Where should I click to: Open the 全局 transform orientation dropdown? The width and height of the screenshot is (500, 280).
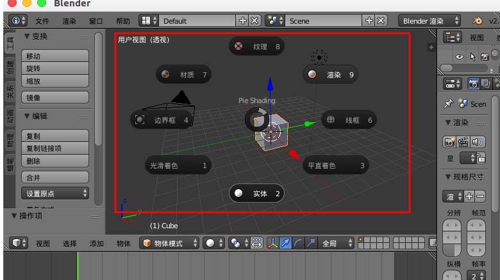(x=336, y=243)
